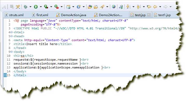The height and width of the screenshot is (101, 186).
Task: Switch to the first.xml tab
Action: click(40, 15)
